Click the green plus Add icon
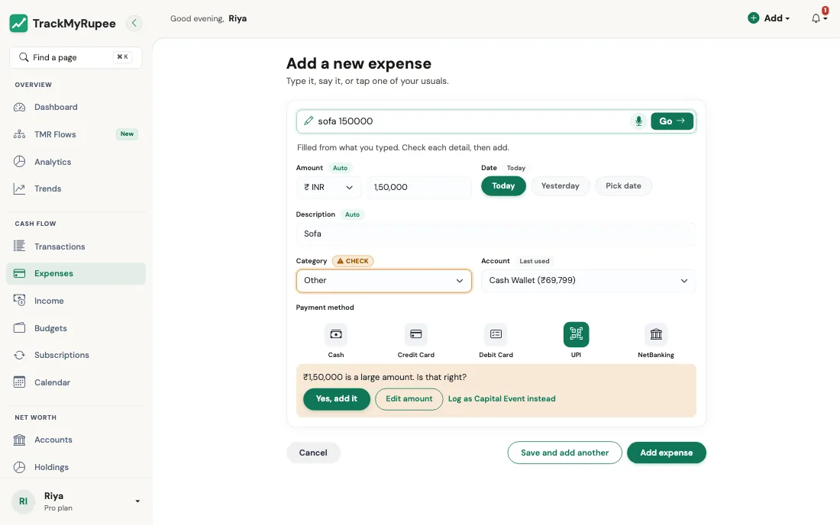Screen dimensions: 840x525 tap(753, 18)
